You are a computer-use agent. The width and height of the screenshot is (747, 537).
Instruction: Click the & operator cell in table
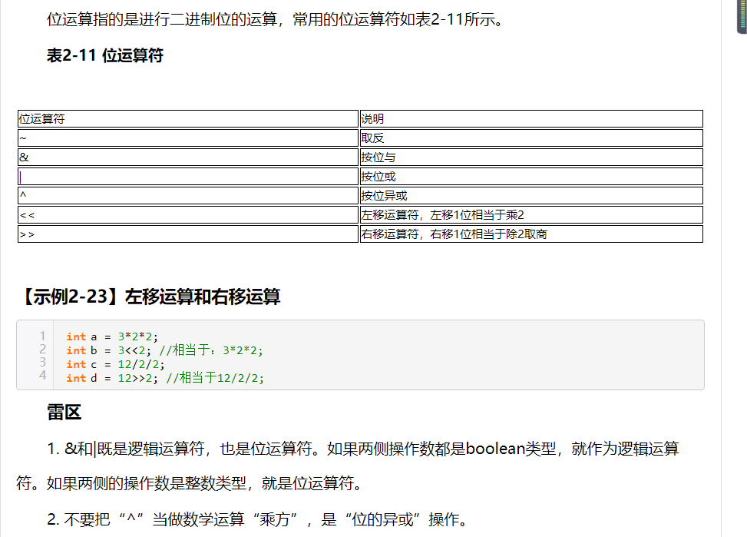tap(187, 157)
